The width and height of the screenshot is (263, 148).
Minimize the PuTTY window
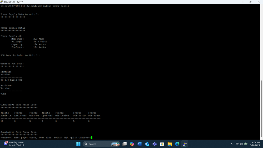(242, 2)
